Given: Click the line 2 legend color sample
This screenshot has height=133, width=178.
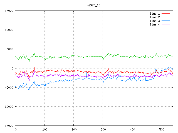Looking at the screenshot, I should pyautogui.click(x=165, y=17).
